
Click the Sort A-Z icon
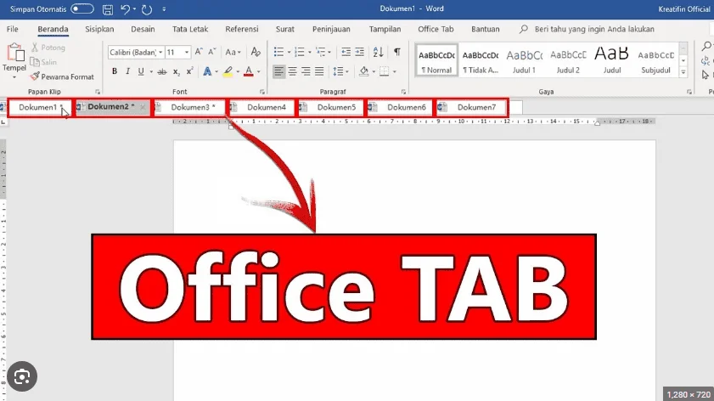point(378,52)
